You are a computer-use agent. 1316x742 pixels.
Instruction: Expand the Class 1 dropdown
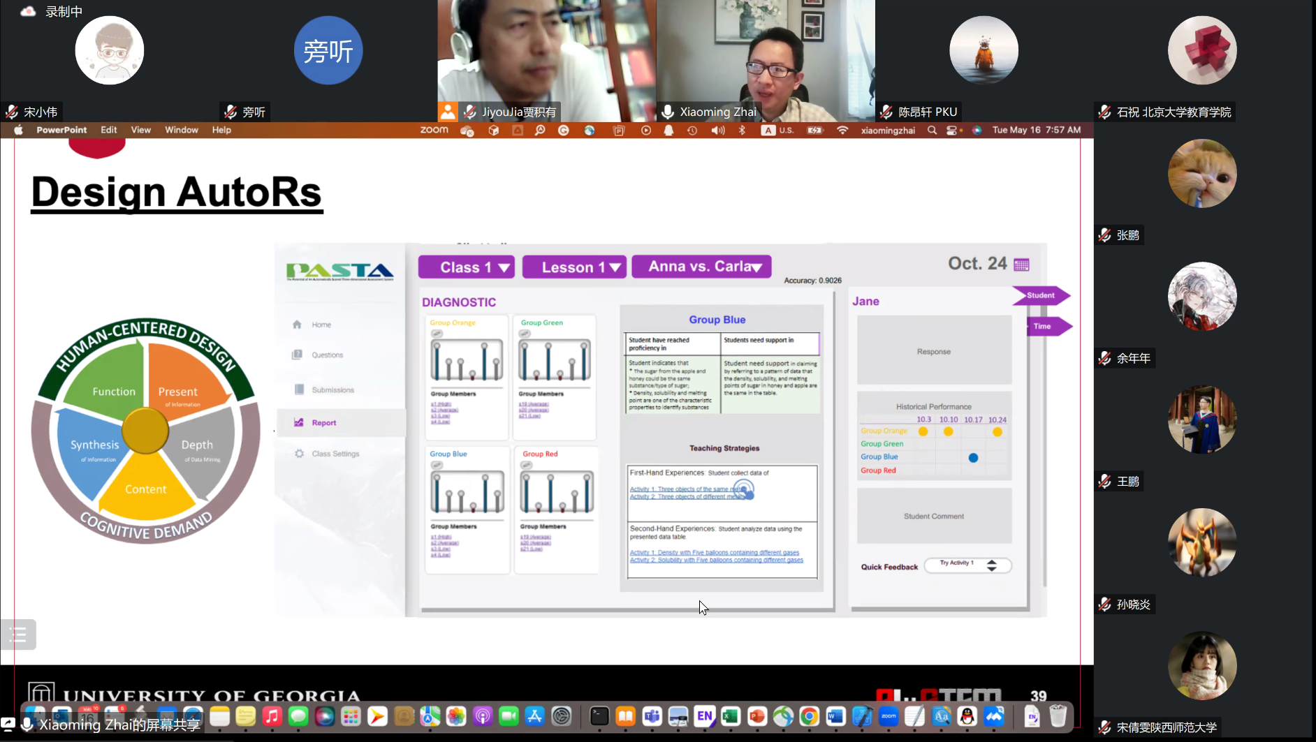tap(467, 267)
